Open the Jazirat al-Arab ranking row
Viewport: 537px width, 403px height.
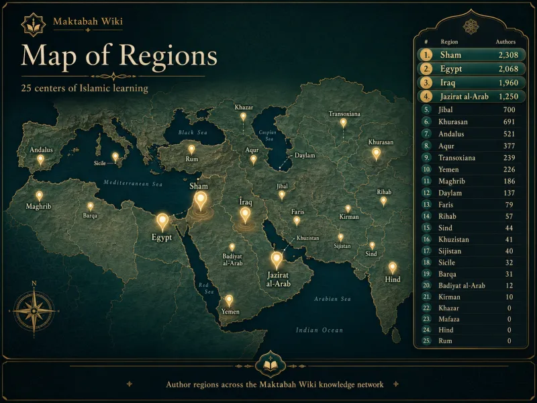(x=471, y=96)
